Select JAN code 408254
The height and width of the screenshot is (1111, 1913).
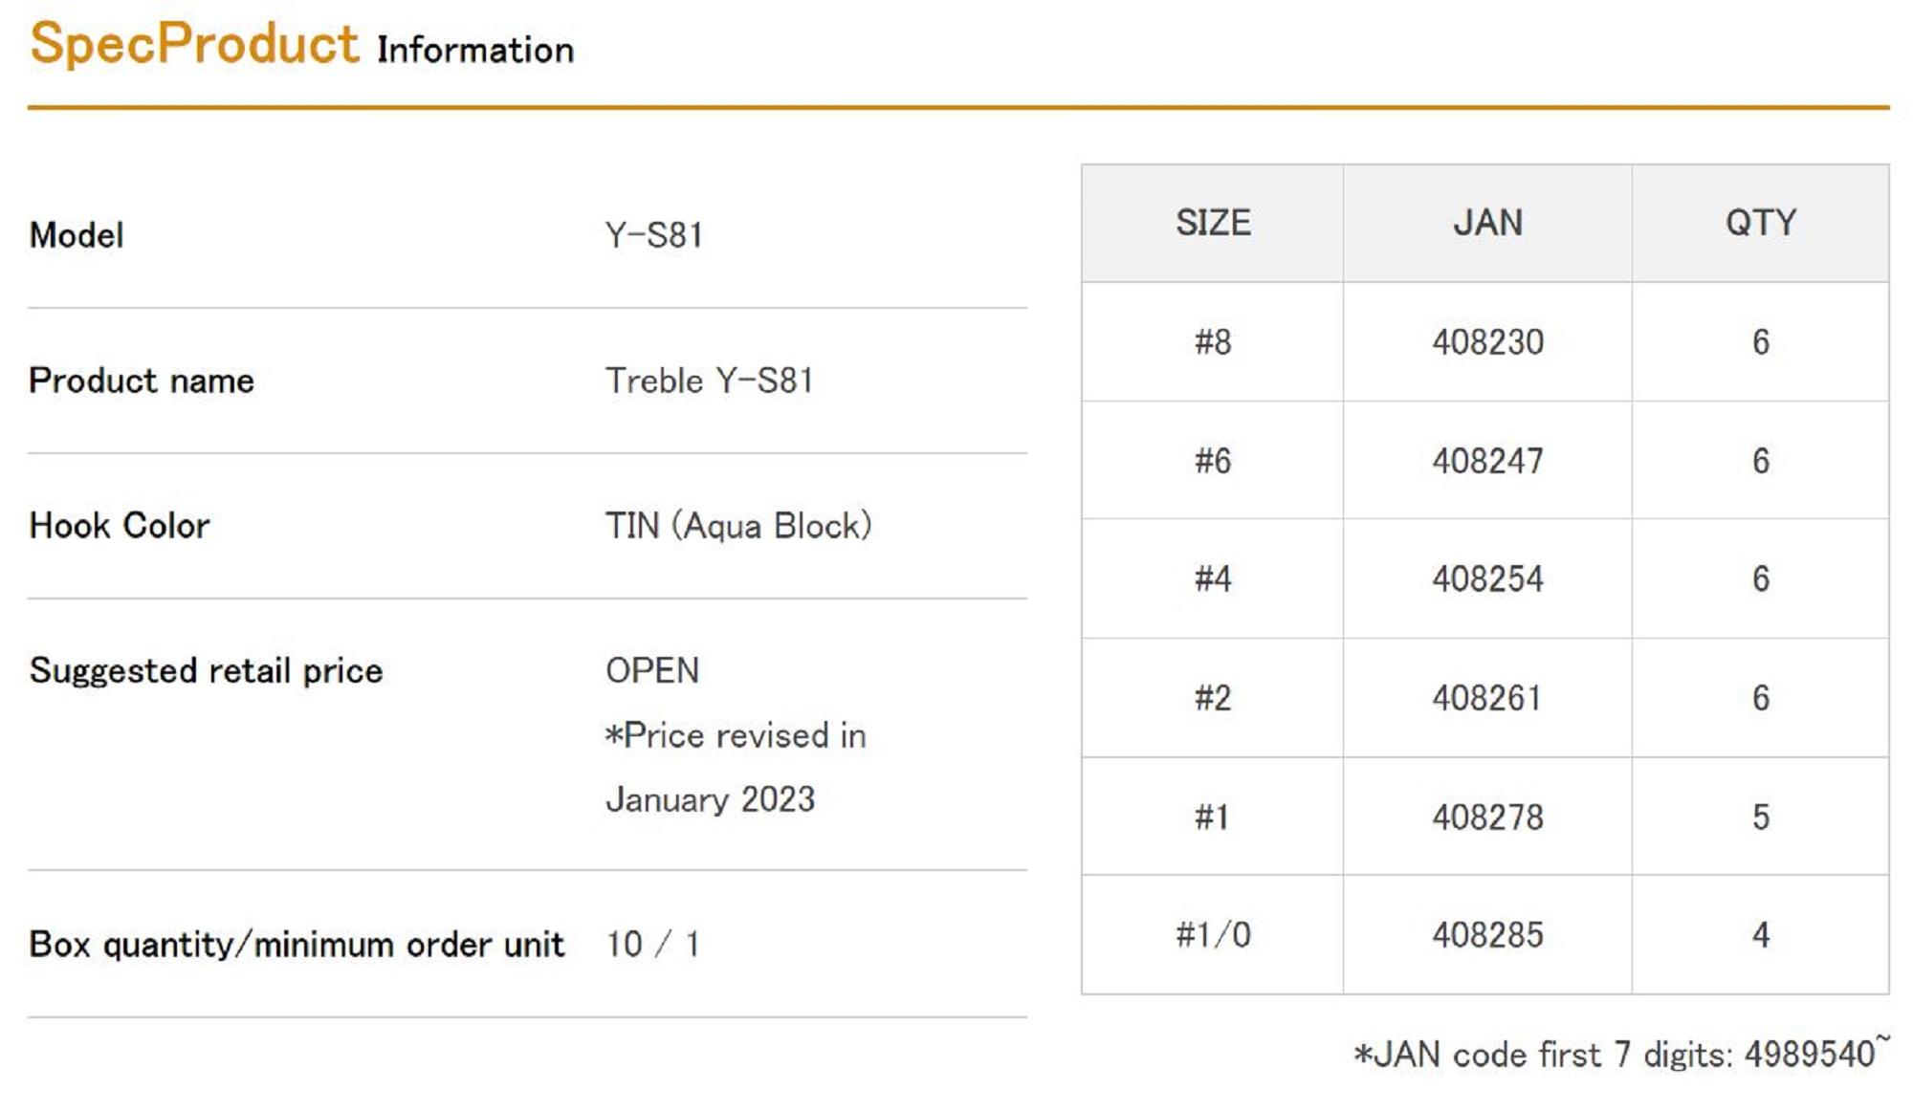click(x=1487, y=578)
